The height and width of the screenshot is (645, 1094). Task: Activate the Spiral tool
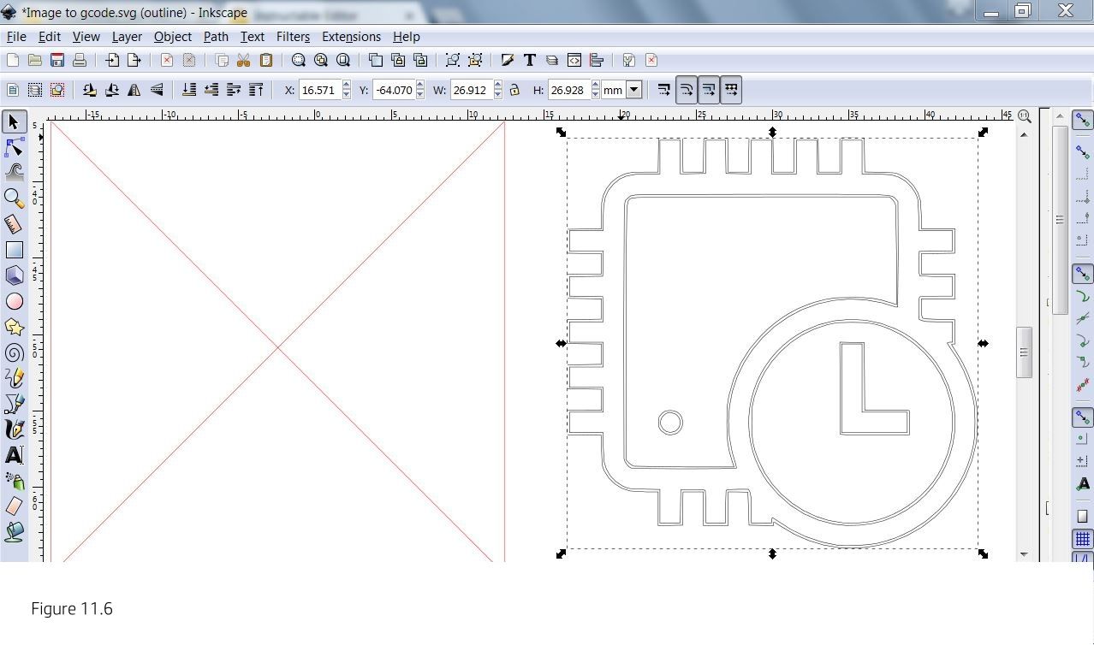click(14, 352)
